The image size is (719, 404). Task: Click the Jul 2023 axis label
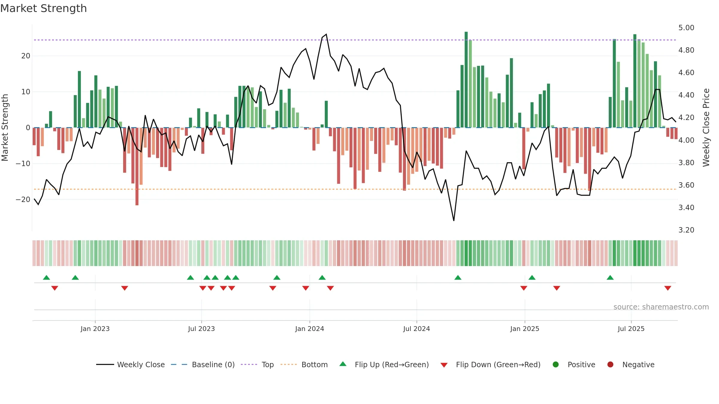(x=201, y=329)
